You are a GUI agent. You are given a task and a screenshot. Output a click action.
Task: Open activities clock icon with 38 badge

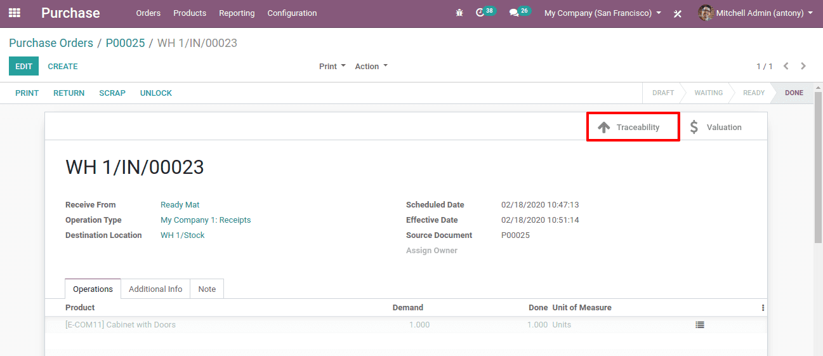(485, 12)
